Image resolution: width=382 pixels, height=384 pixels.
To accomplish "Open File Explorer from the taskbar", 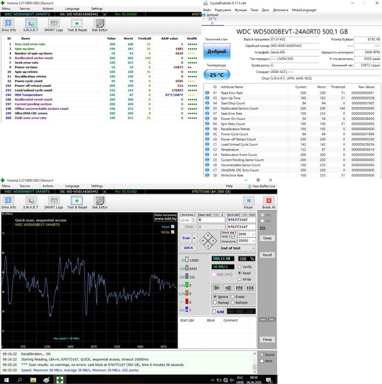I will coord(33,380).
